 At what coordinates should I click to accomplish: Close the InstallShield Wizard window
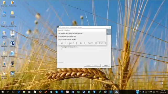click(x=109, y=27)
